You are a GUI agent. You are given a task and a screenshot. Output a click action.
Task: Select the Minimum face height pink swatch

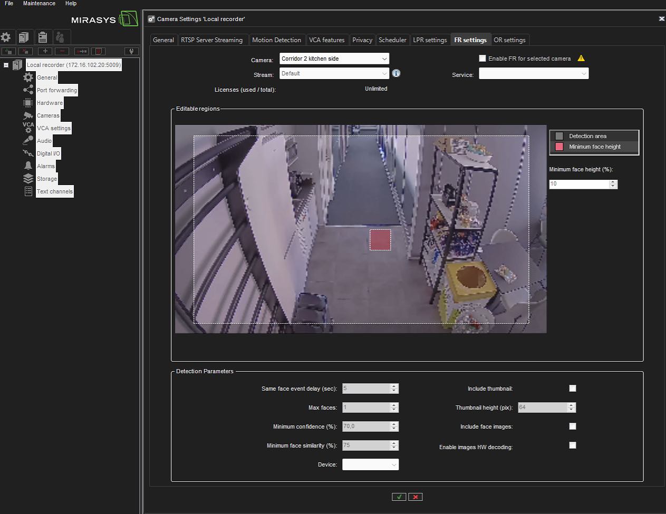(x=559, y=147)
